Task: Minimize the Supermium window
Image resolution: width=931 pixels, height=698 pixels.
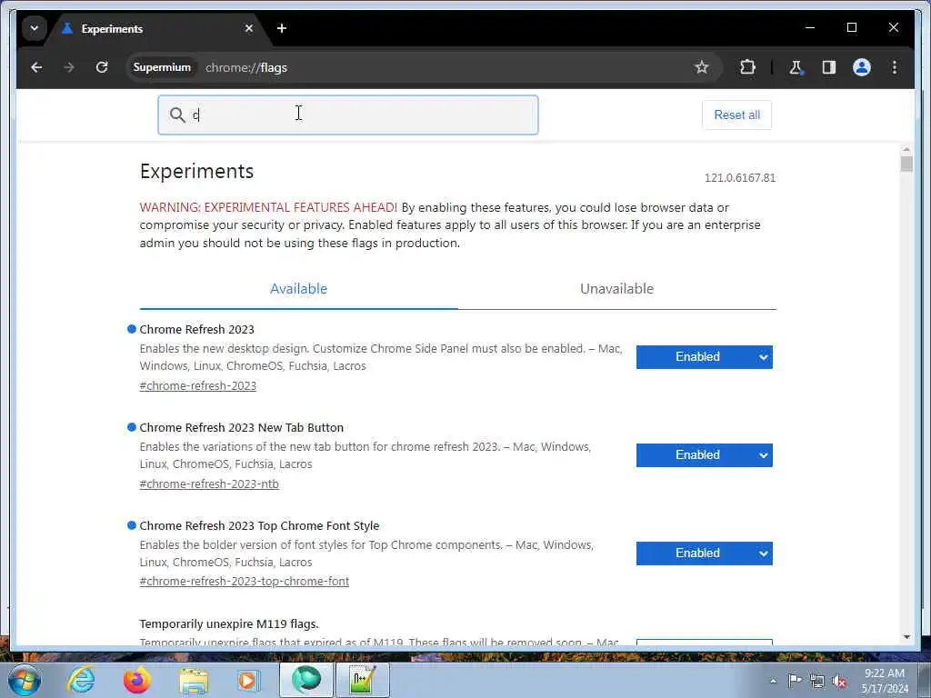Action: (x=810, y=27)
